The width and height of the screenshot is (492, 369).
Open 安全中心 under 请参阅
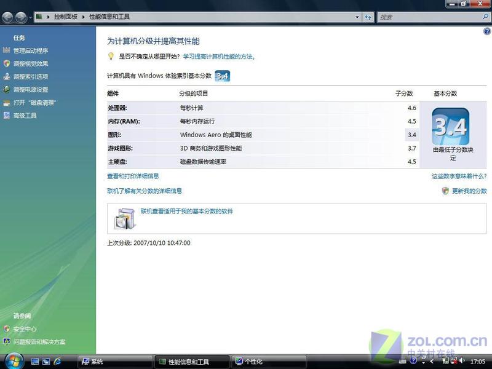(x=25, y=329)
